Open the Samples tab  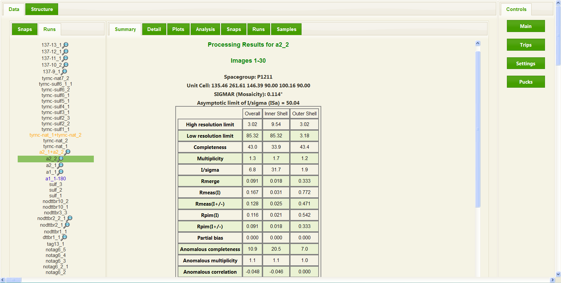tap(287, 29)
